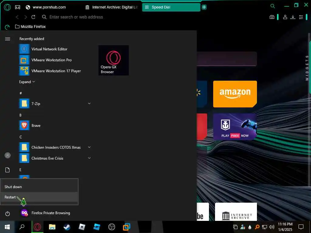Open the volume speaker tray icon
311x233 pixels.
[272, 227]
